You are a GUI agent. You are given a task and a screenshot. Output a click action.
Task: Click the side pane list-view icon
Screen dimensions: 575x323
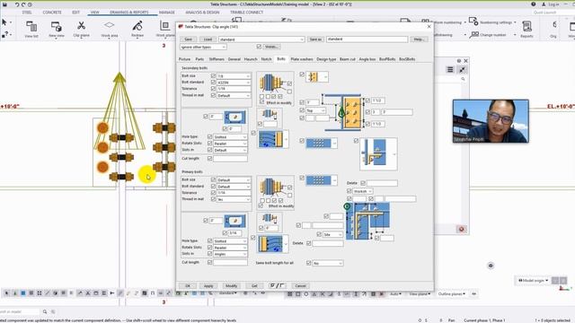pos(450,70)
